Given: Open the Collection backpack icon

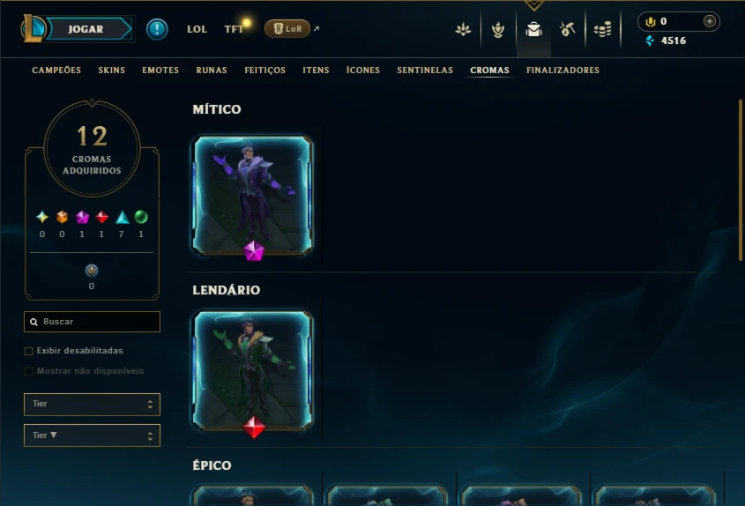Looking at the screenshot, I should pos(533,29).
